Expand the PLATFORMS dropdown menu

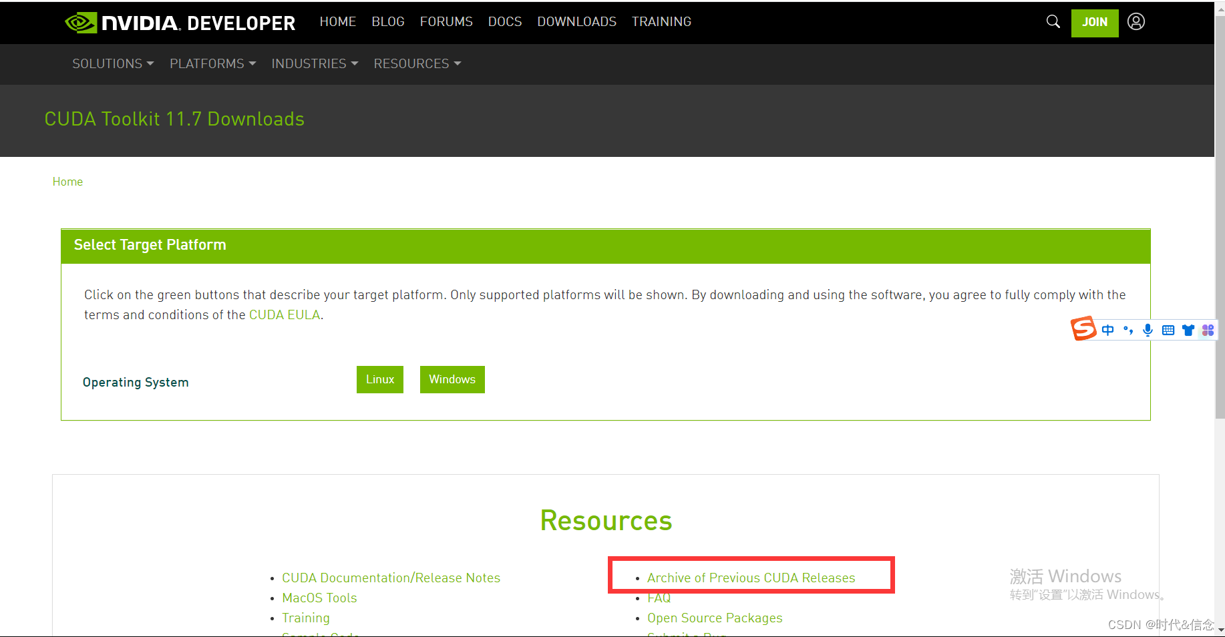click(x=212, y=63)
